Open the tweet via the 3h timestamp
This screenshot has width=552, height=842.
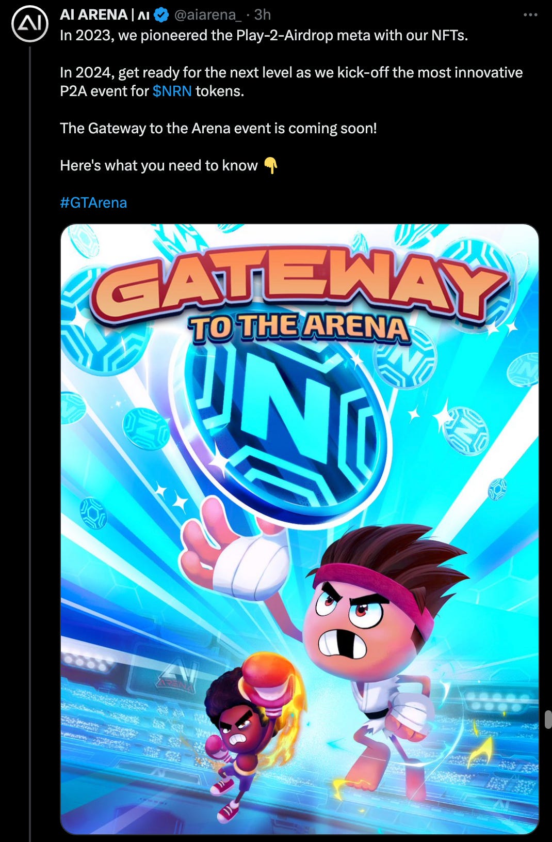(x=263, y=15)
